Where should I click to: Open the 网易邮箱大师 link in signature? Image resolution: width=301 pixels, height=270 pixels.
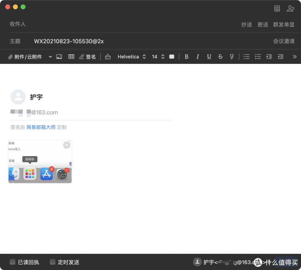tap(41, 127)
